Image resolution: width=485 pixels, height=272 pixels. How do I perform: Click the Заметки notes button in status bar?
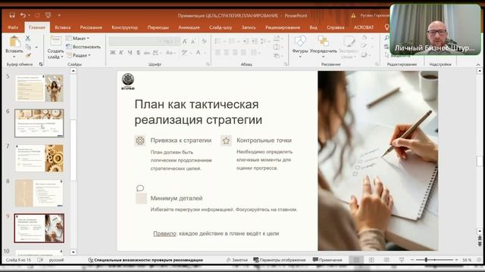pyautogui.click(x=237, y=260)
